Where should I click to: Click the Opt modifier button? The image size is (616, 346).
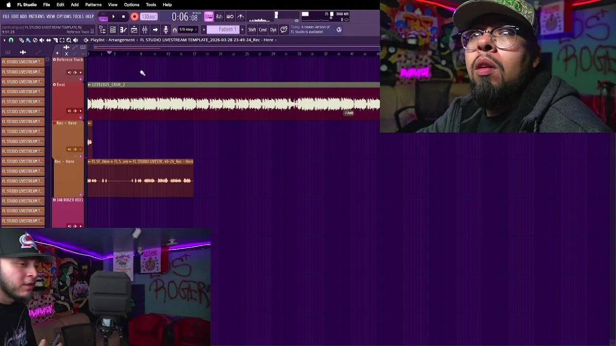coord(273,30)
